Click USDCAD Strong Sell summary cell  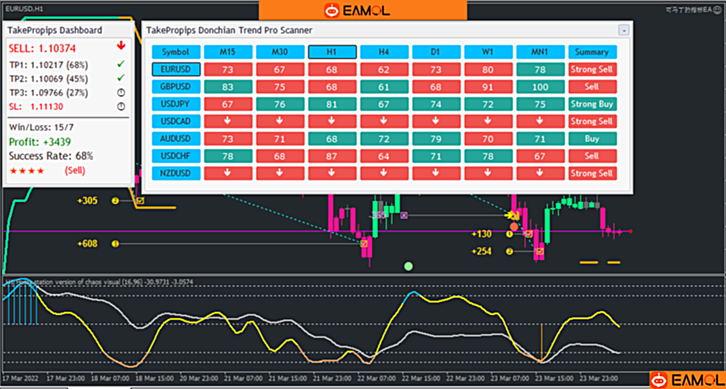(592, 121)
